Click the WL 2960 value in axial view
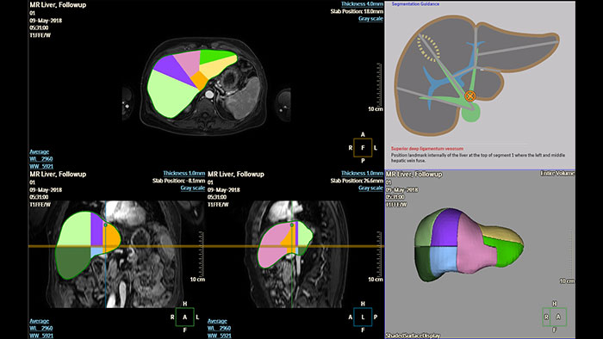 pos(41,159)
